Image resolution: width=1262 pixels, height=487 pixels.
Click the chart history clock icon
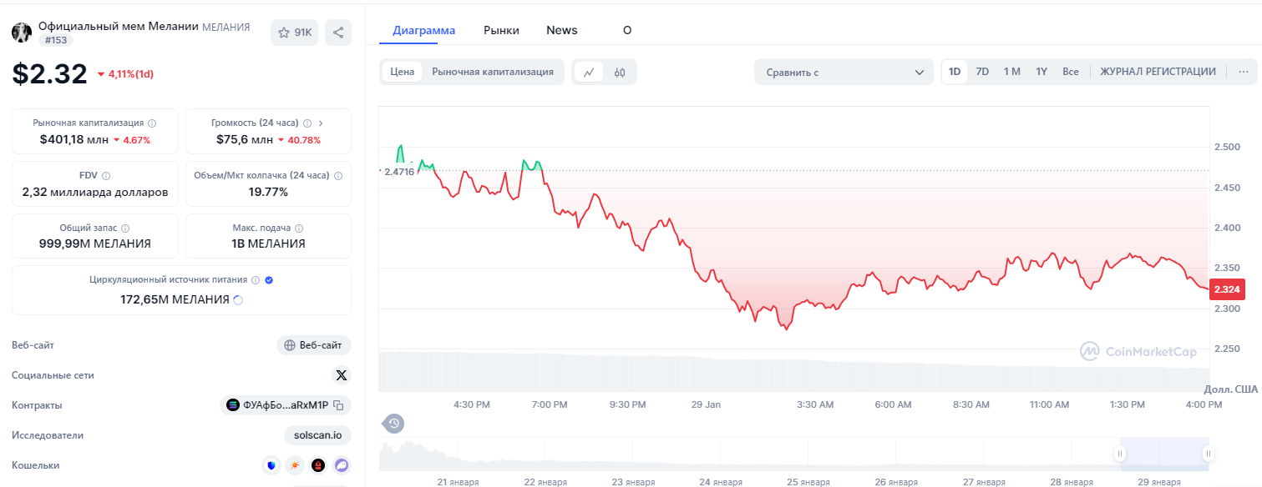[x=393, y=424]
